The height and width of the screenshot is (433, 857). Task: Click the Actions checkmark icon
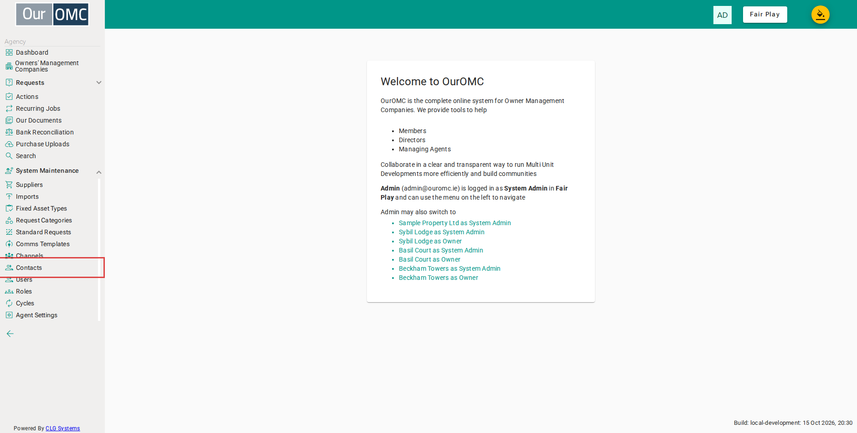point(9,97)
